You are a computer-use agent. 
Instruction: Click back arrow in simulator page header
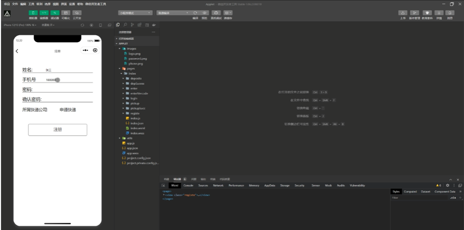point(17,51)
